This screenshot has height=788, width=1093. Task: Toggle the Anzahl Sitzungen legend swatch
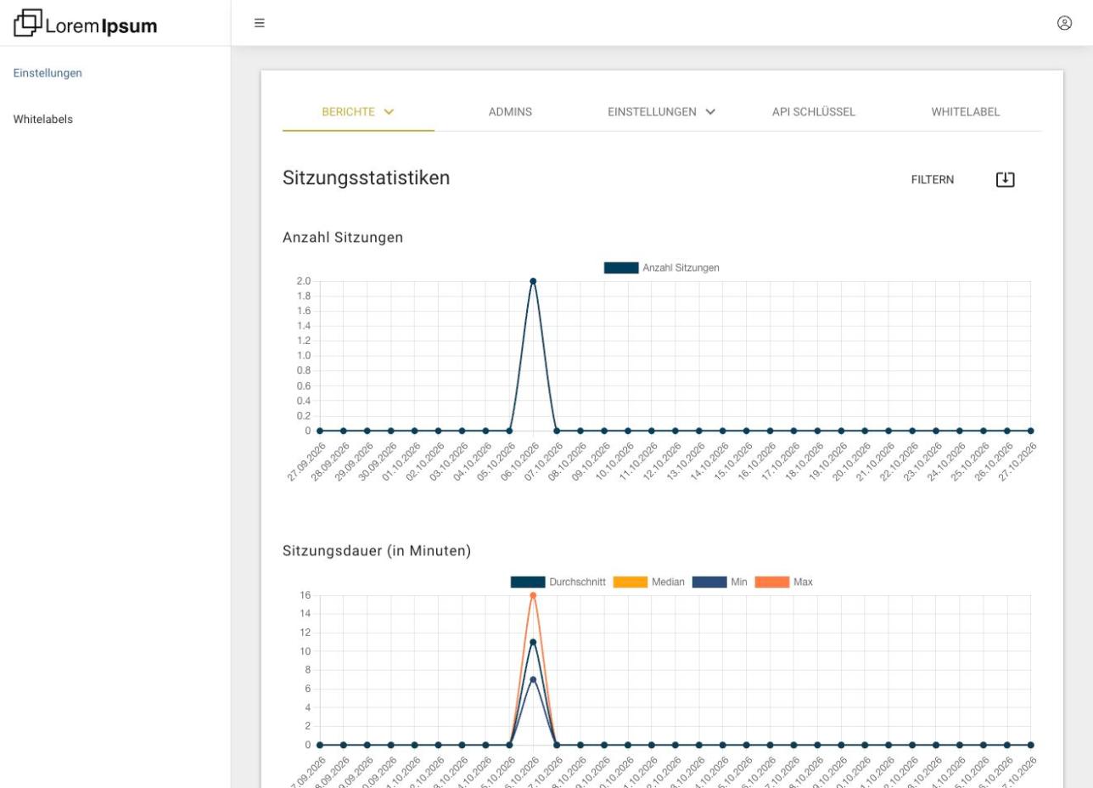[621, 268]
